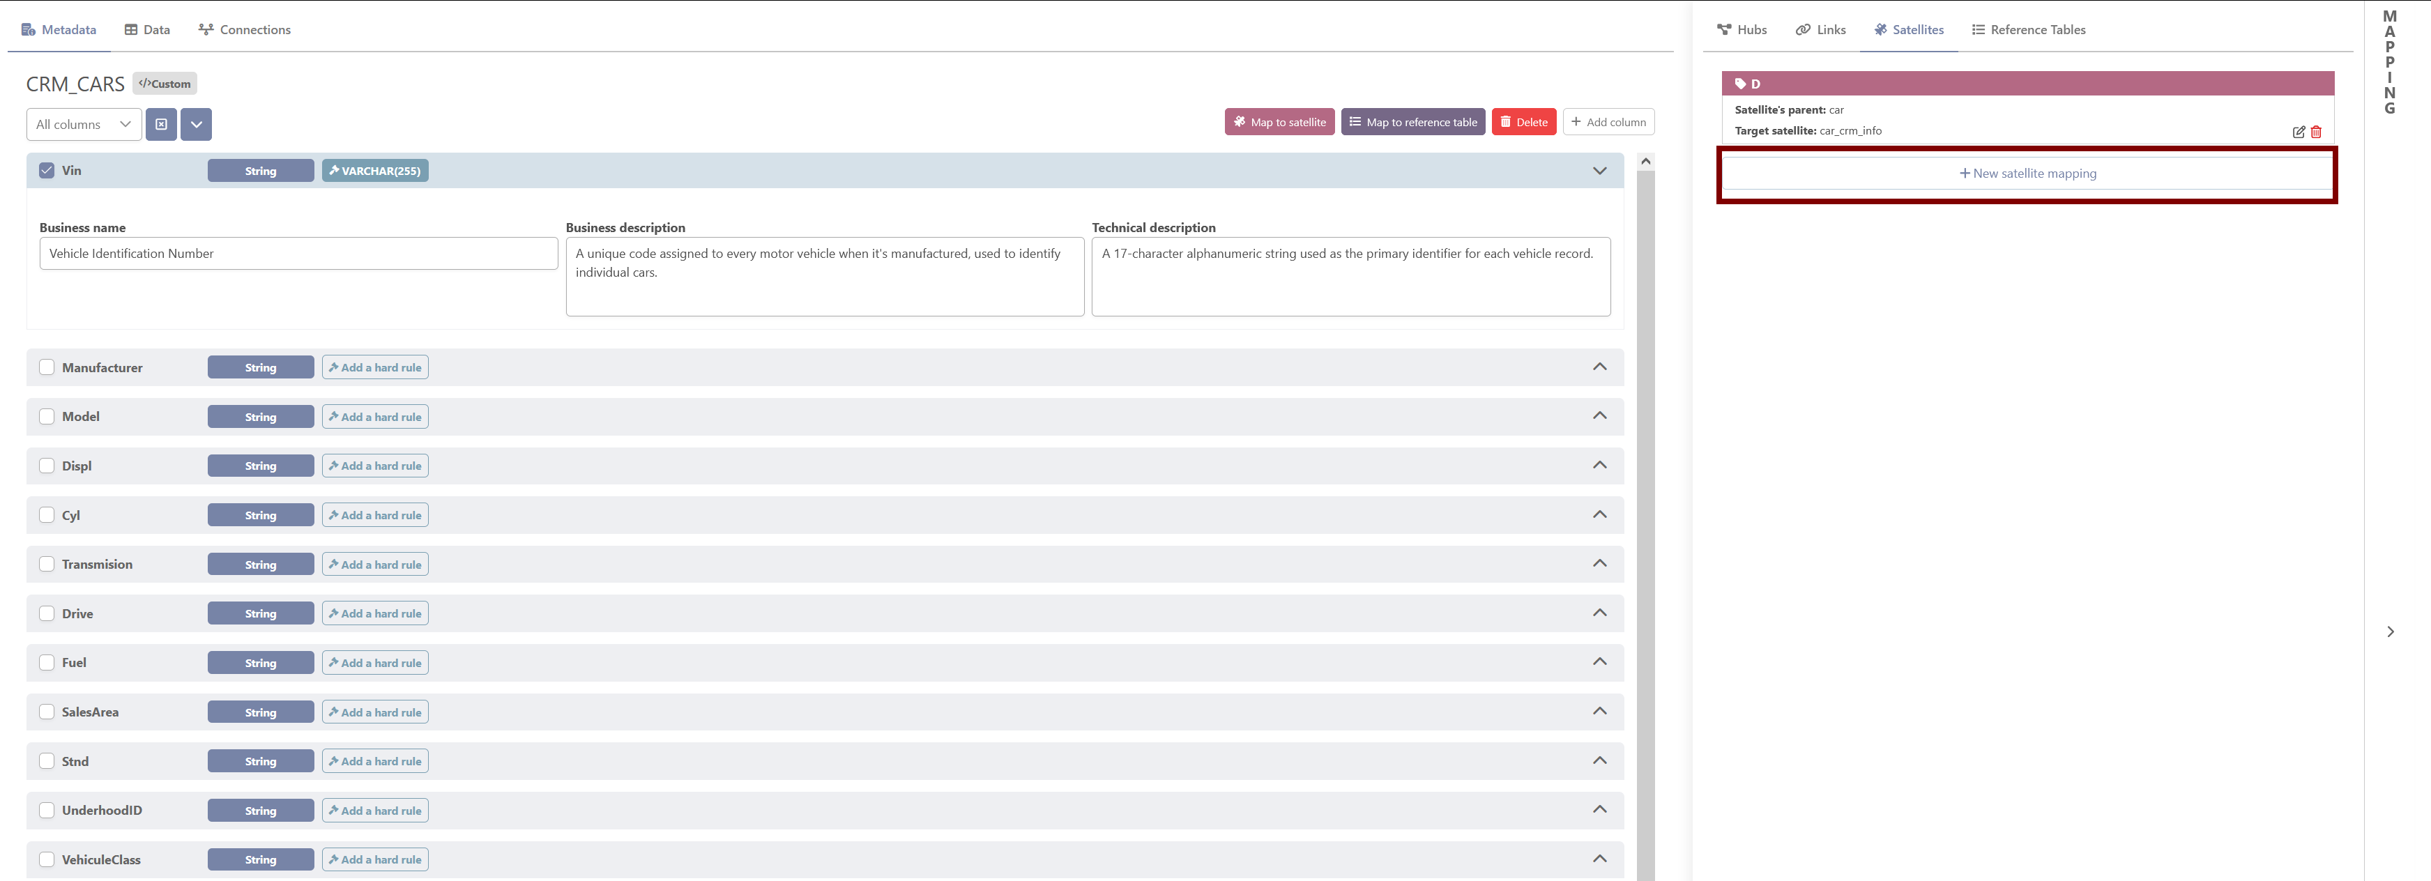Check the Manufacturer column checkbox

tap(47, 367)
